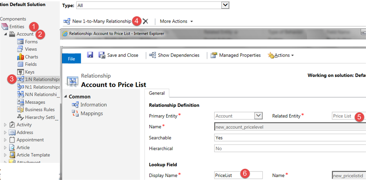
Task: Collapse the Account entity node
Action: pyautogui.click(x=5, y=34)
